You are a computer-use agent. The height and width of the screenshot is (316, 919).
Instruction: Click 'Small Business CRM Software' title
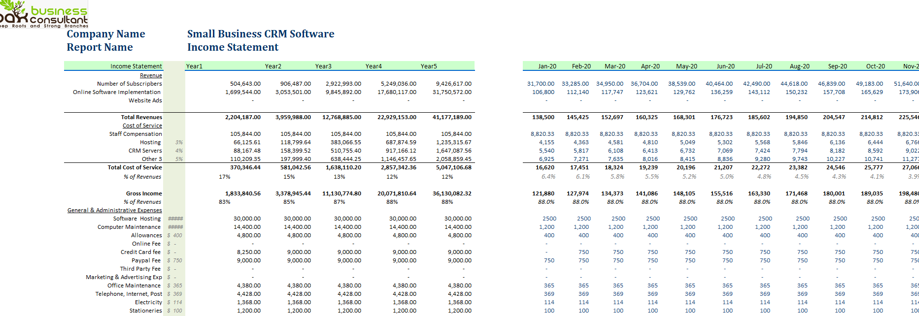coord(261,34)
